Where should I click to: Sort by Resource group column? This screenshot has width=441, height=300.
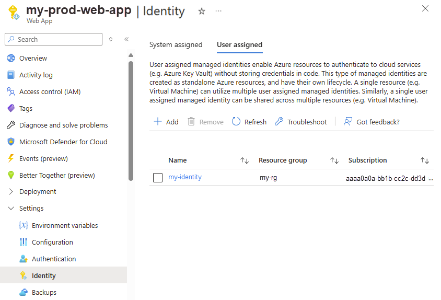334,160
